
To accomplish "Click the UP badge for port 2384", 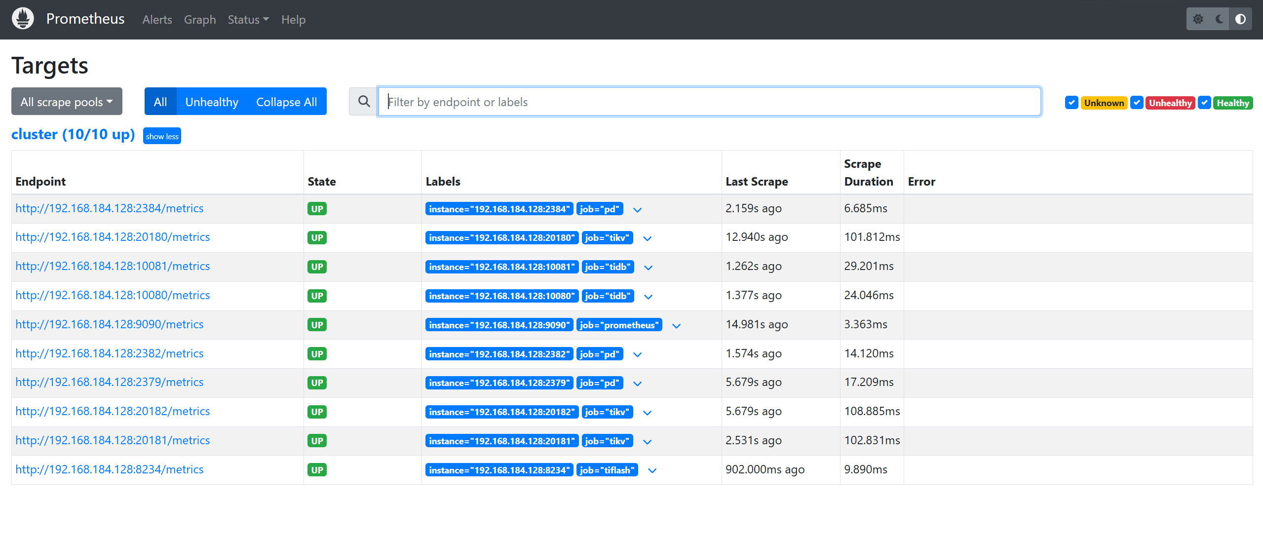I will [x=317, y=209].
